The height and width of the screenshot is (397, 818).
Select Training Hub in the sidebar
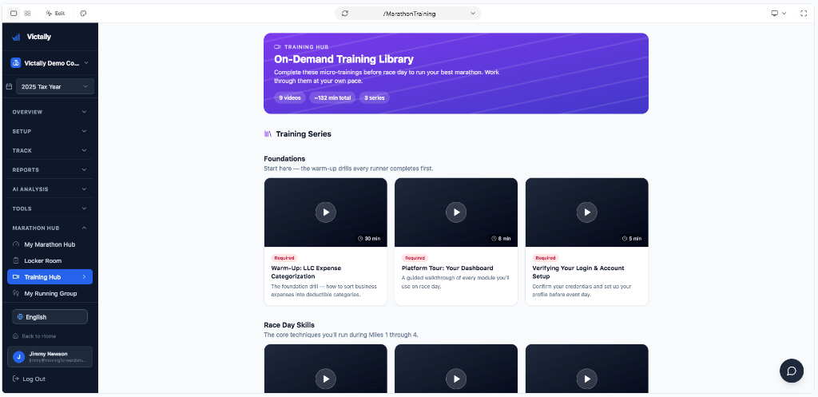click(50, 277)
